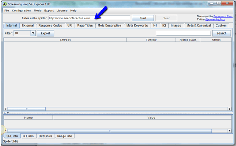Click the Start button
The image size is (236, 146).
click(143, 18)
